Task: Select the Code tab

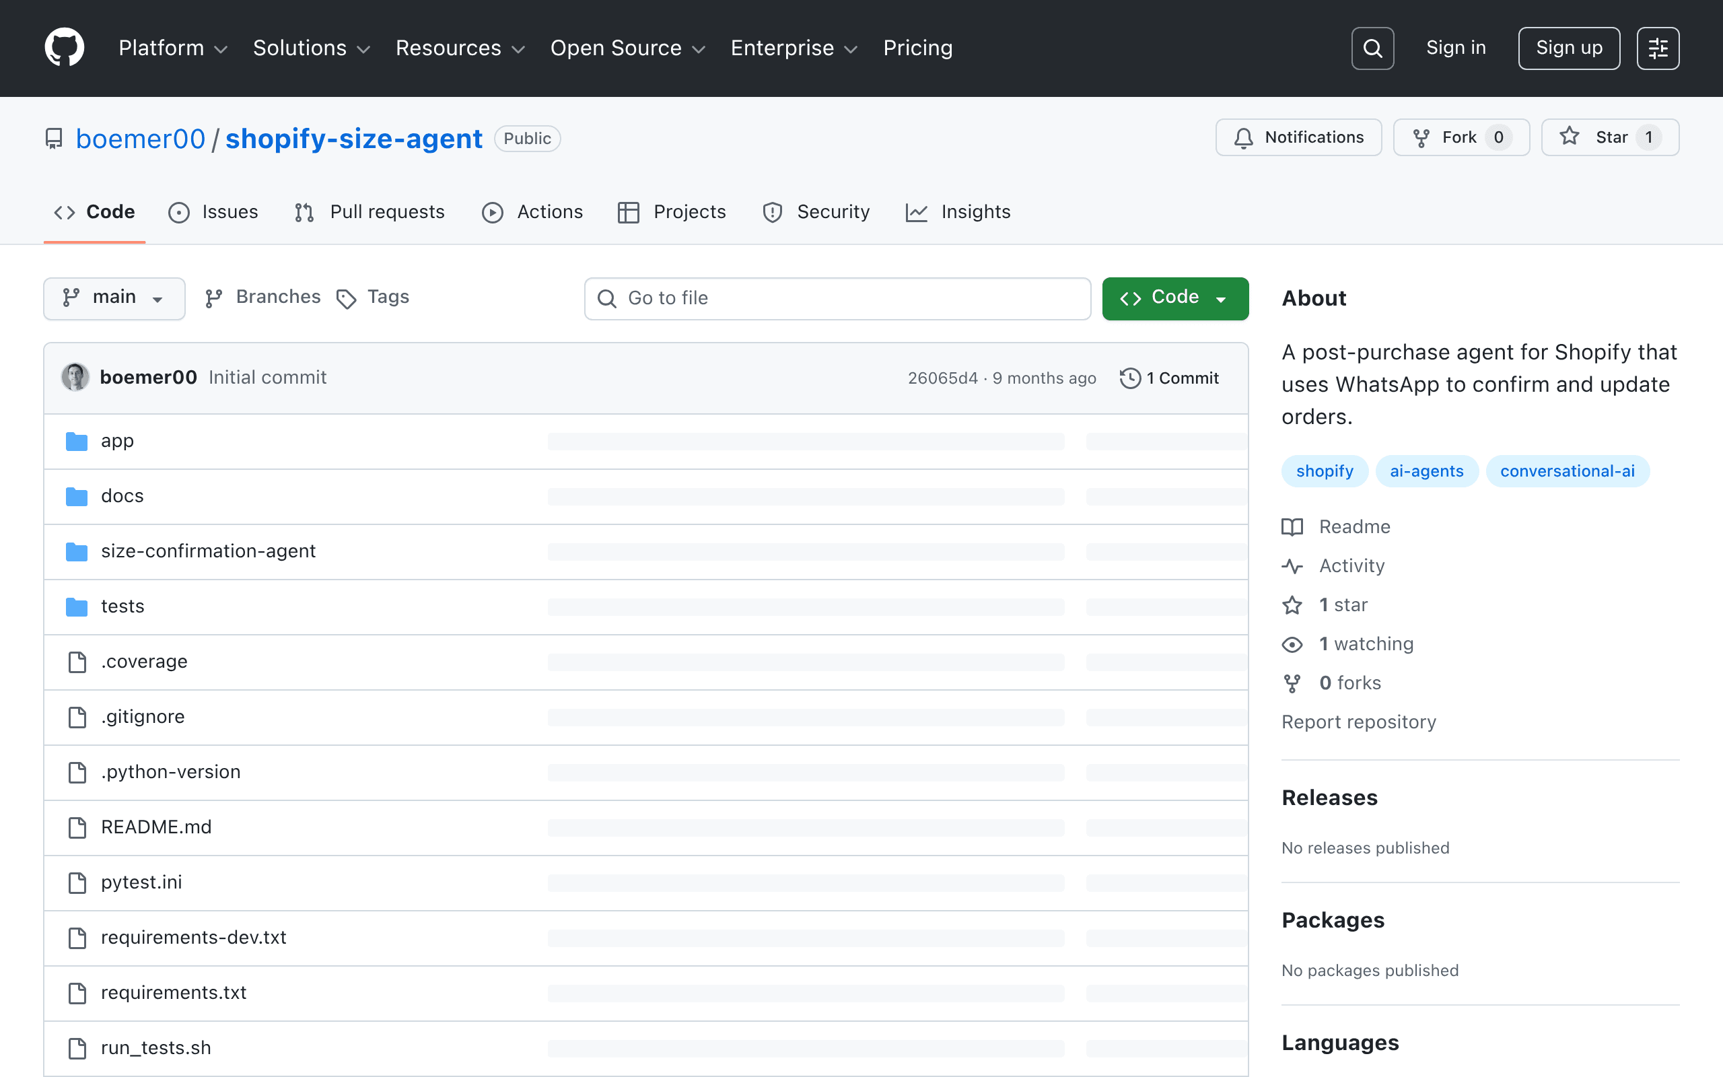Action: [95, 212]
